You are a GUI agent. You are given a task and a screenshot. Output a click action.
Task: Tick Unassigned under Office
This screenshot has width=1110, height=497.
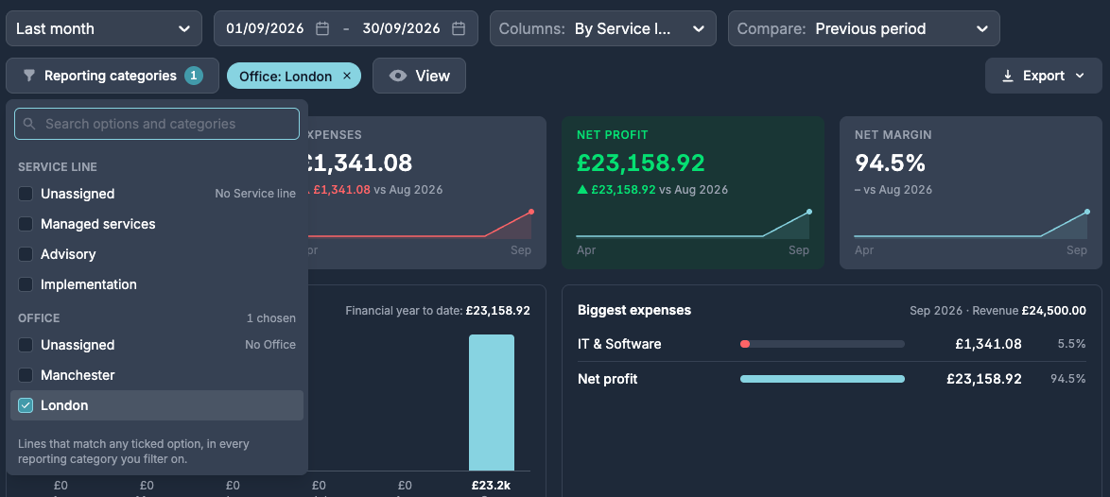coord(26,345)
